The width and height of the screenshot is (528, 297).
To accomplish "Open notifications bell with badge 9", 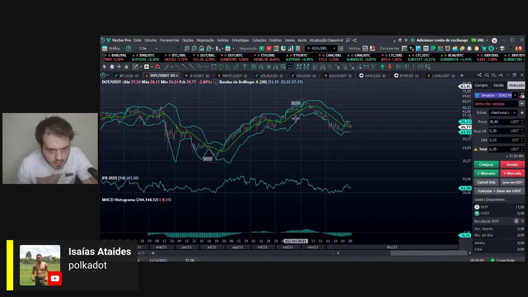I will (518, 48).
